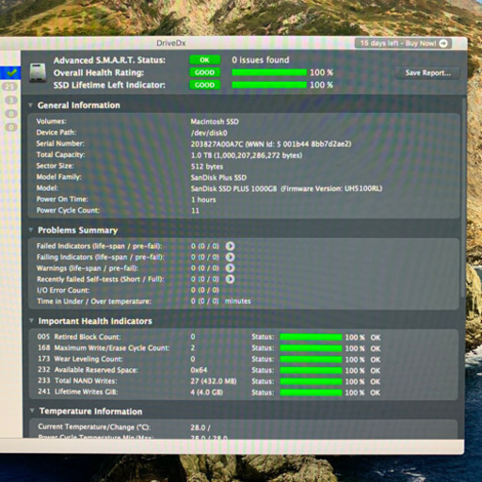The image size is (482, 482).
Task: Click Power Cycle Count value '11'
Action: [195, 211]
